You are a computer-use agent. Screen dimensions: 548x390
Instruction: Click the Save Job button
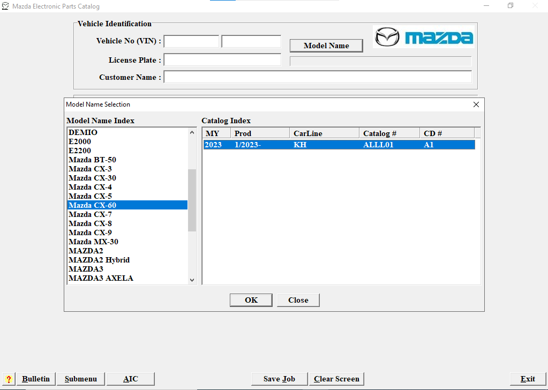pos(279,379)
